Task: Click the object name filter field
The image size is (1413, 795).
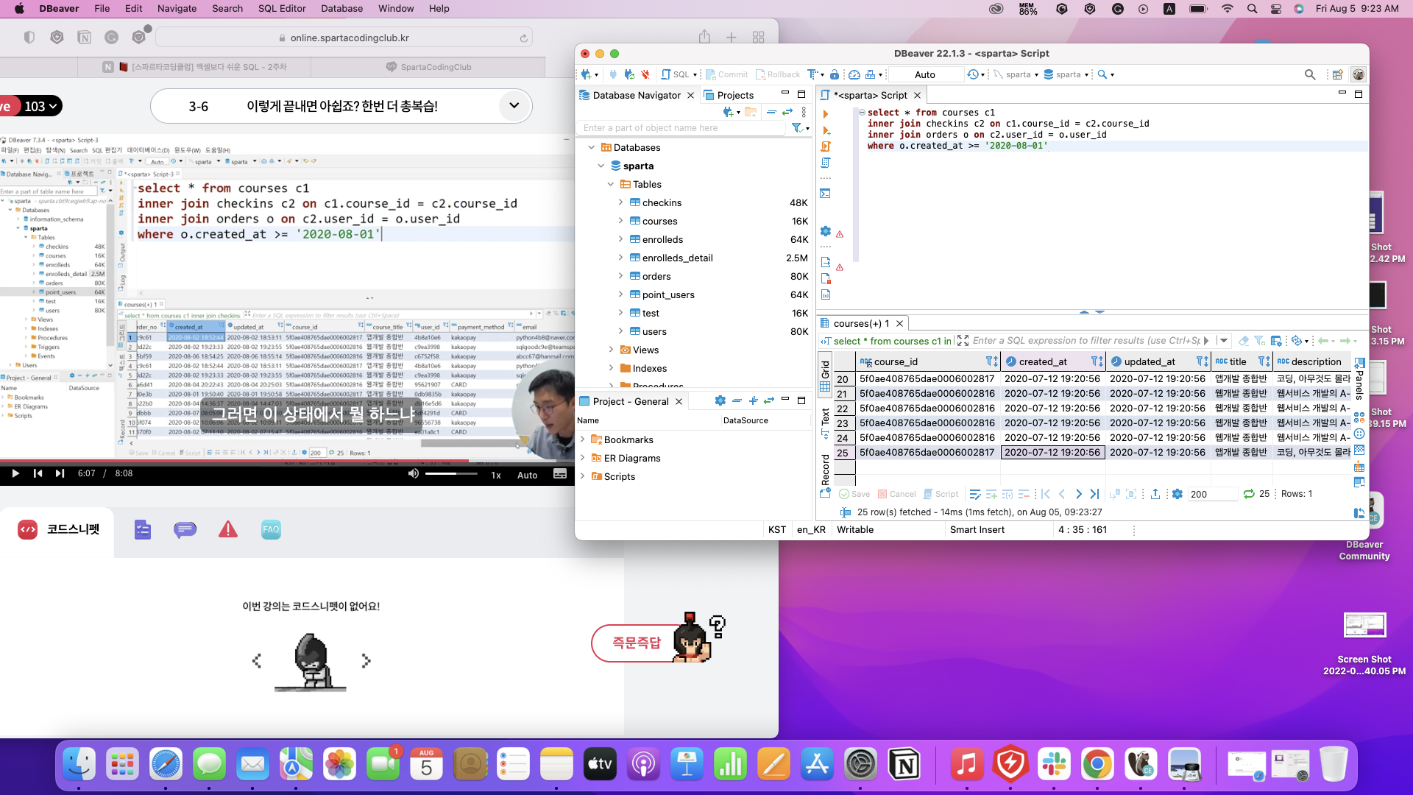Action: [681, 128]
